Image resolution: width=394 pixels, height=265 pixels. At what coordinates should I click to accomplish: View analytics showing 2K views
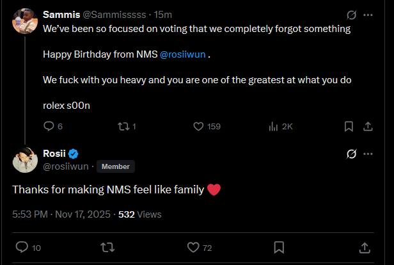274,126
